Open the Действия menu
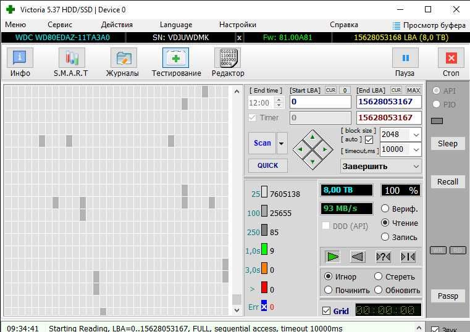 point(117,25)
